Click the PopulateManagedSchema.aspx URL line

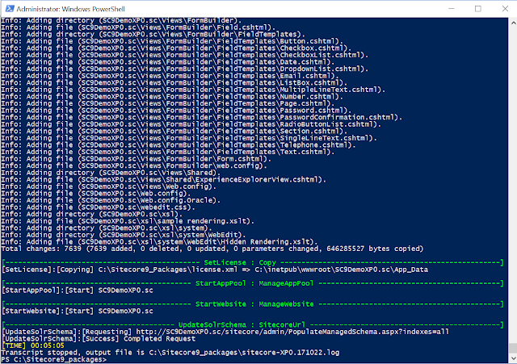click(x=225, y=332)
